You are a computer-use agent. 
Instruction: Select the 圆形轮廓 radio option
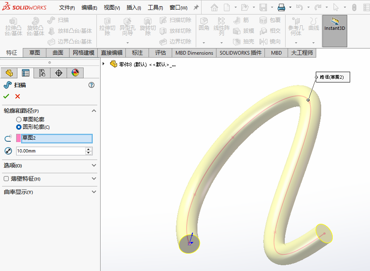click(x=19, y=127)
